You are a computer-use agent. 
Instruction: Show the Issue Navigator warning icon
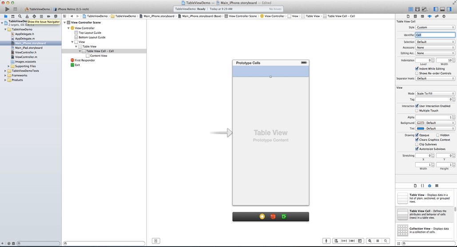pos(27,16)
